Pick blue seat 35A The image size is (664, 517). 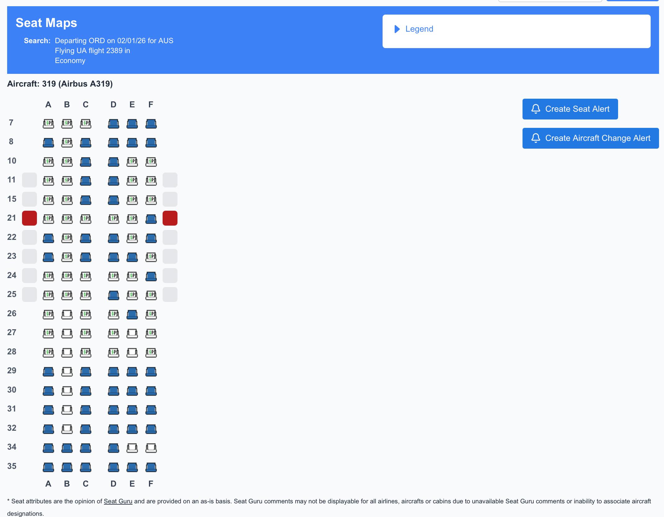(48, 467)
